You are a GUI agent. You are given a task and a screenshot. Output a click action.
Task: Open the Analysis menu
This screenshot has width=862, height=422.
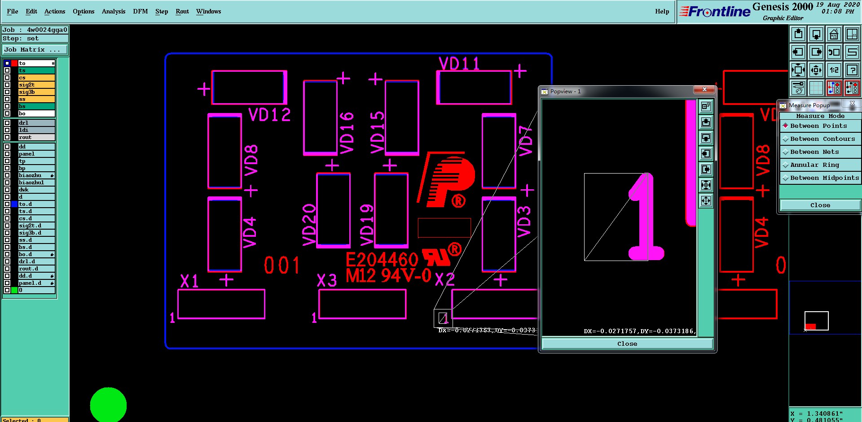click(x=114, y=11)
